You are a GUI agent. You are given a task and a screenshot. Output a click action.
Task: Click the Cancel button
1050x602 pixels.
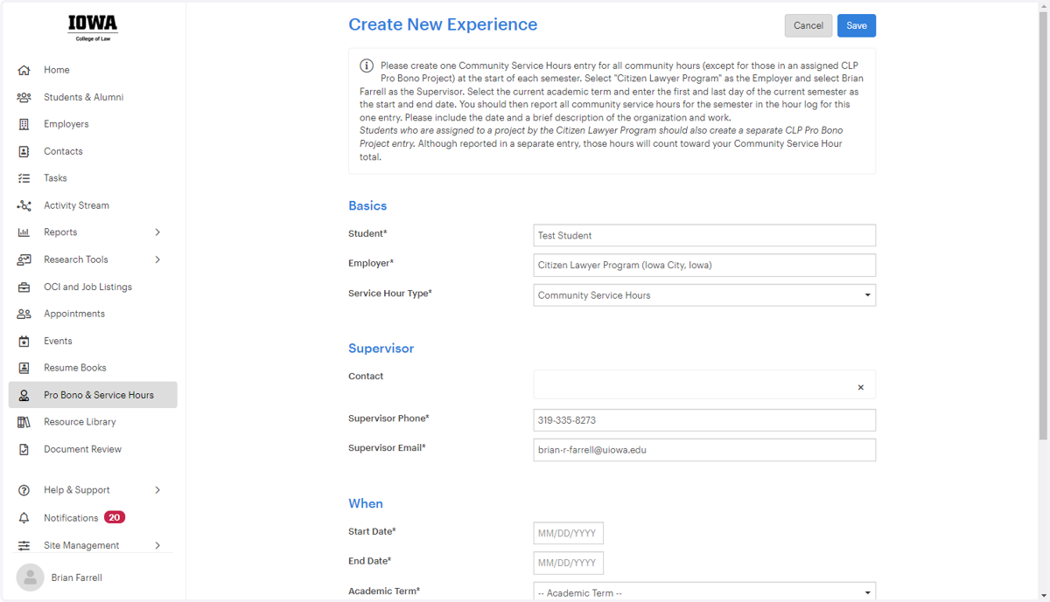click(x=808, y=25)
